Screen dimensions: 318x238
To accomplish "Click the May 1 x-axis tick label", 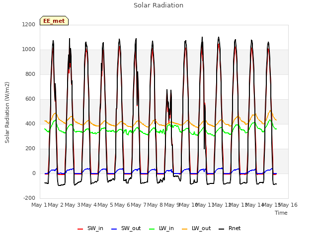I will tap(39, 205).
